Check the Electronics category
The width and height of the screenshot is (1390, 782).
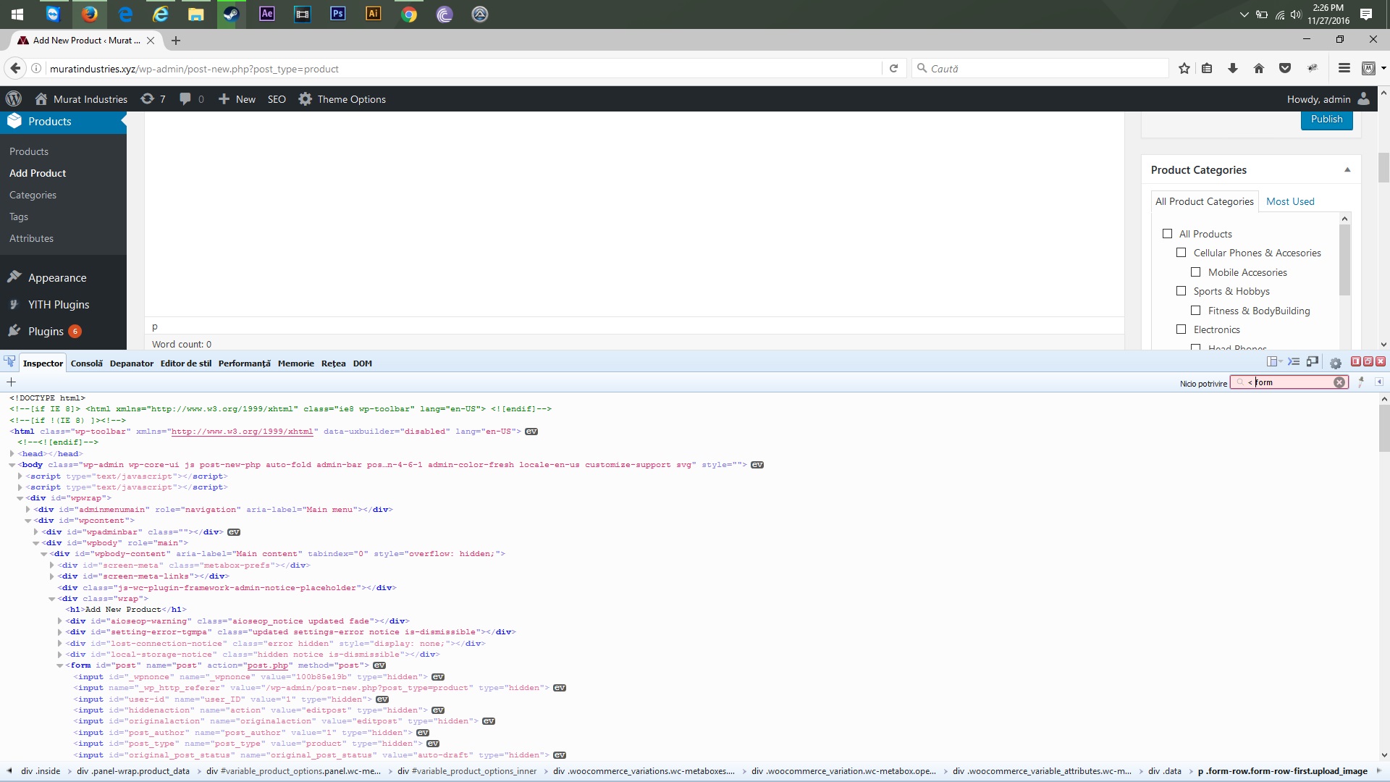[1181, 329]
